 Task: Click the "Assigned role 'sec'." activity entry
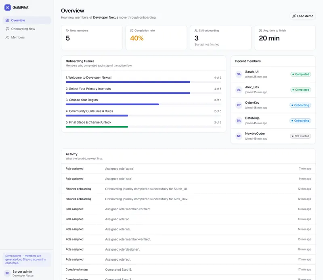[x=188, y=179]
